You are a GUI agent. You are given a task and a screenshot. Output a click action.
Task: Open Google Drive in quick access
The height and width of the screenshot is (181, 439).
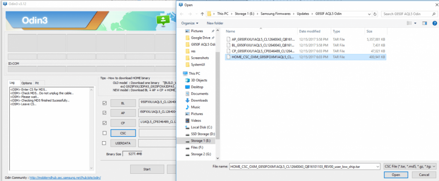point(200,38)
